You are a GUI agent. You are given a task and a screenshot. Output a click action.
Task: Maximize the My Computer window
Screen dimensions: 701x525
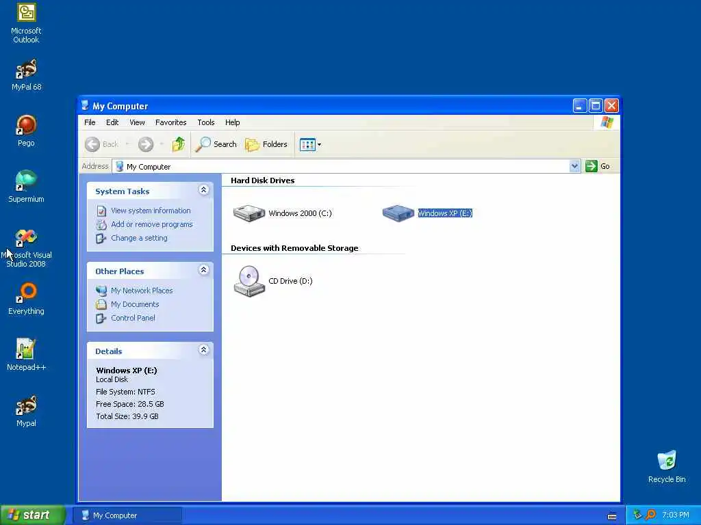(596, 106)
